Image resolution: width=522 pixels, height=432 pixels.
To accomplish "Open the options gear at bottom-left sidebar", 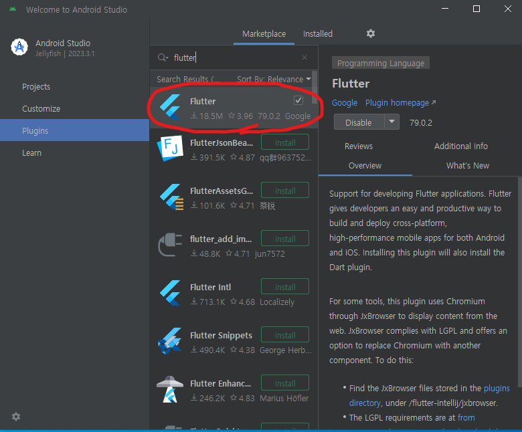I will point(16,417).
